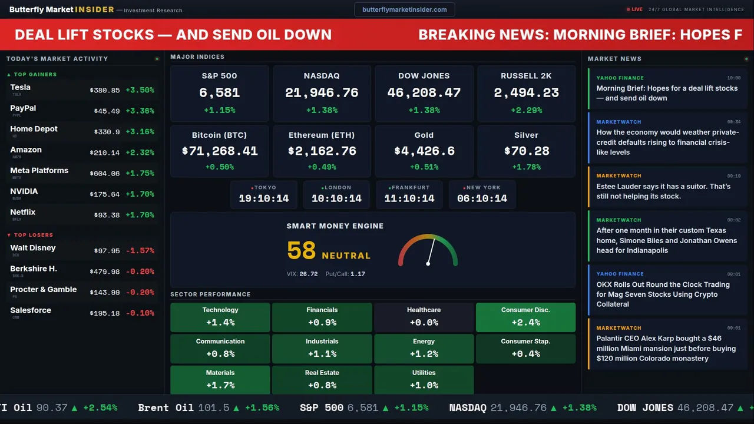Select the Silver price card
This screenshot has width=754, height=424.
pyautogui.click(x=526, y=151)
